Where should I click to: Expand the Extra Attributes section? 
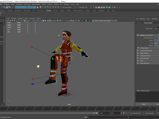click(138, 63)
